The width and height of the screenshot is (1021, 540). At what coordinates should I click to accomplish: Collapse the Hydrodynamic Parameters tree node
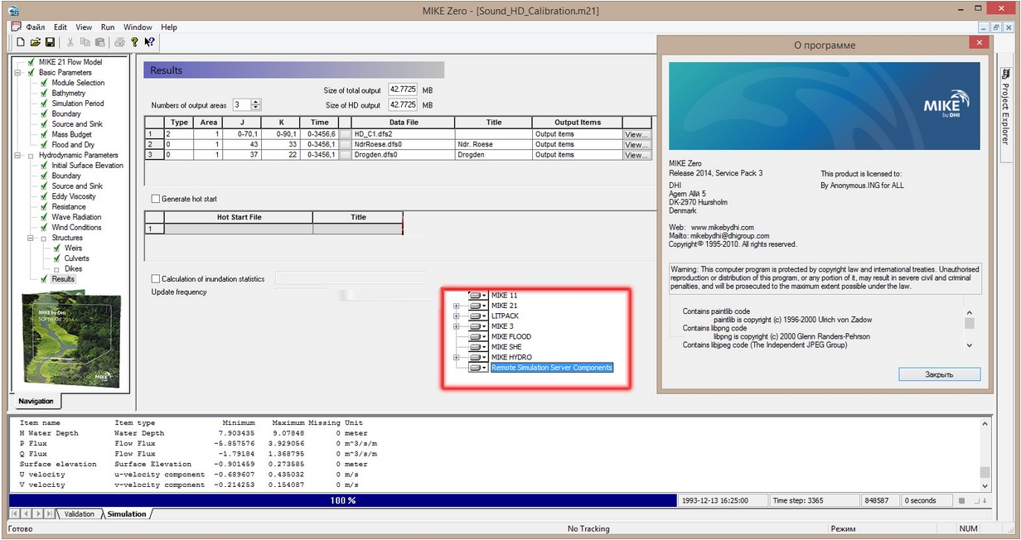tap(18, 155)
